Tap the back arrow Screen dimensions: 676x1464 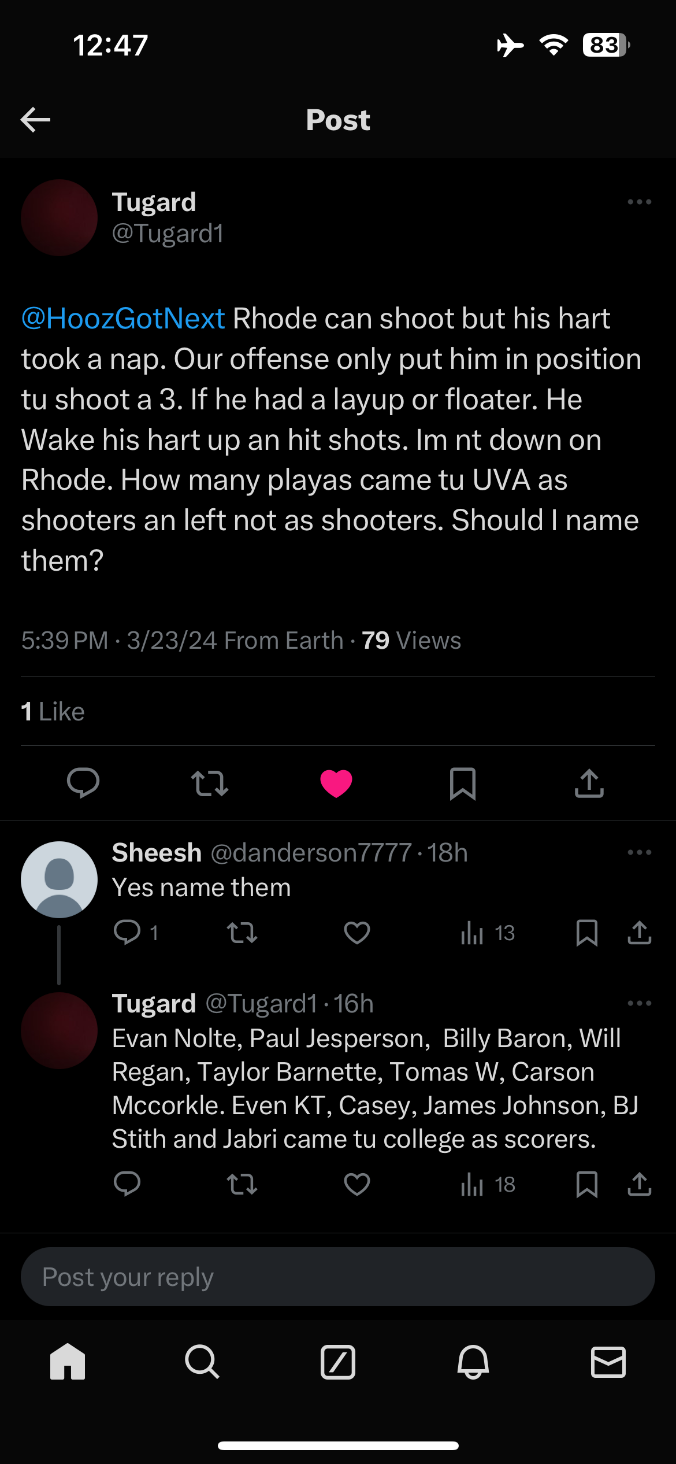click(35, 120)
